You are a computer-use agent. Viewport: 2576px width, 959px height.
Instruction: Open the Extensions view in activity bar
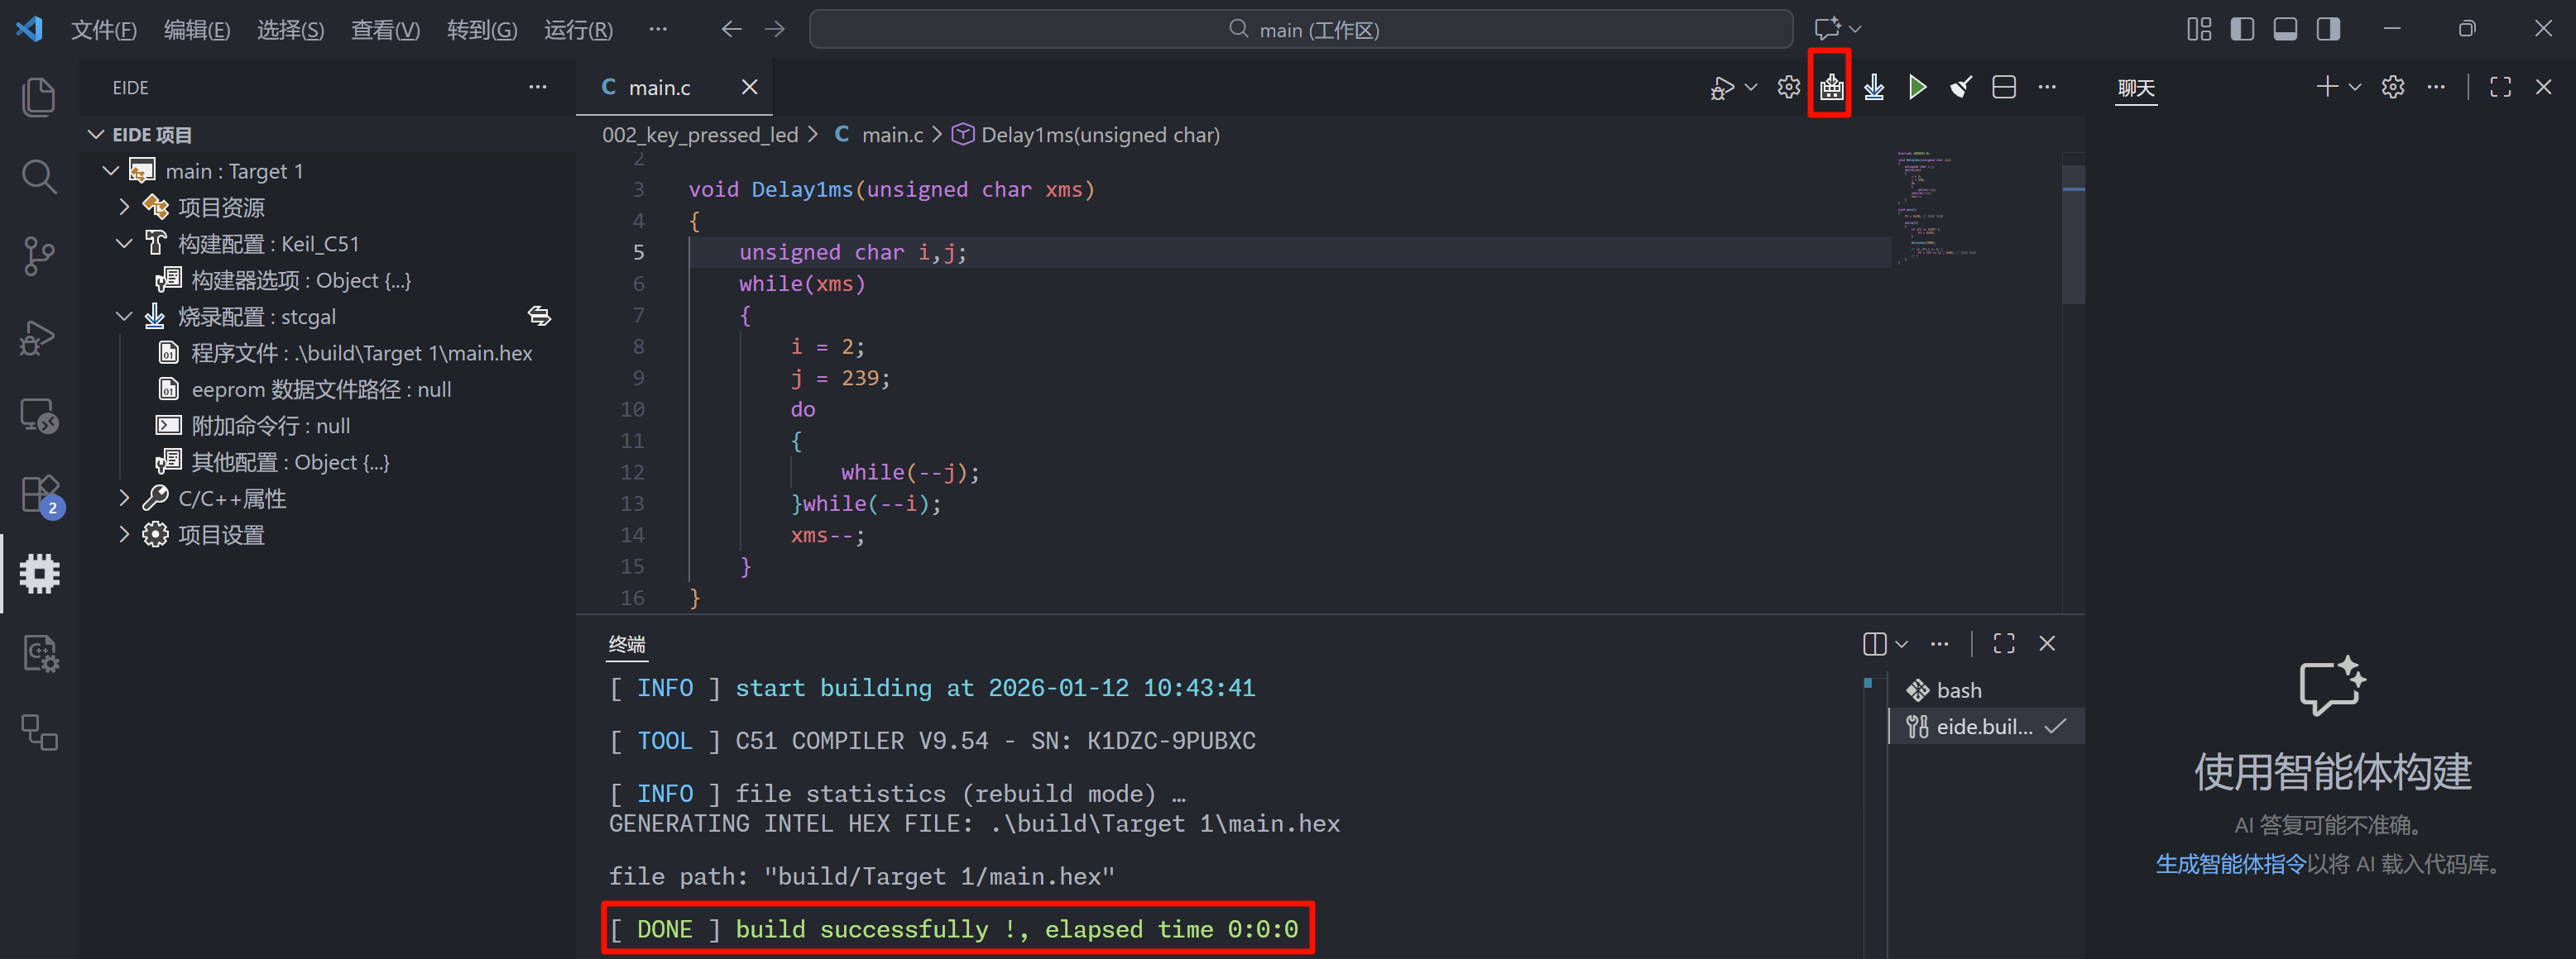coord(39,494)
